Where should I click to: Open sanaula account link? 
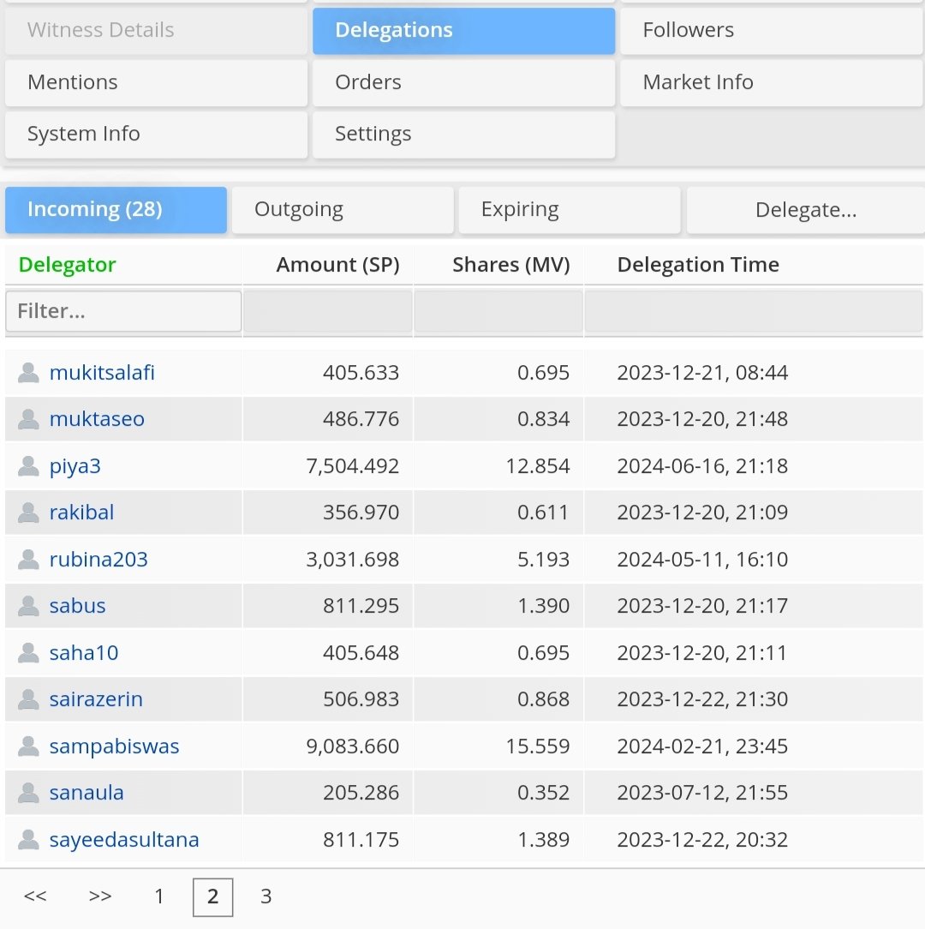[x=87, y=792]
